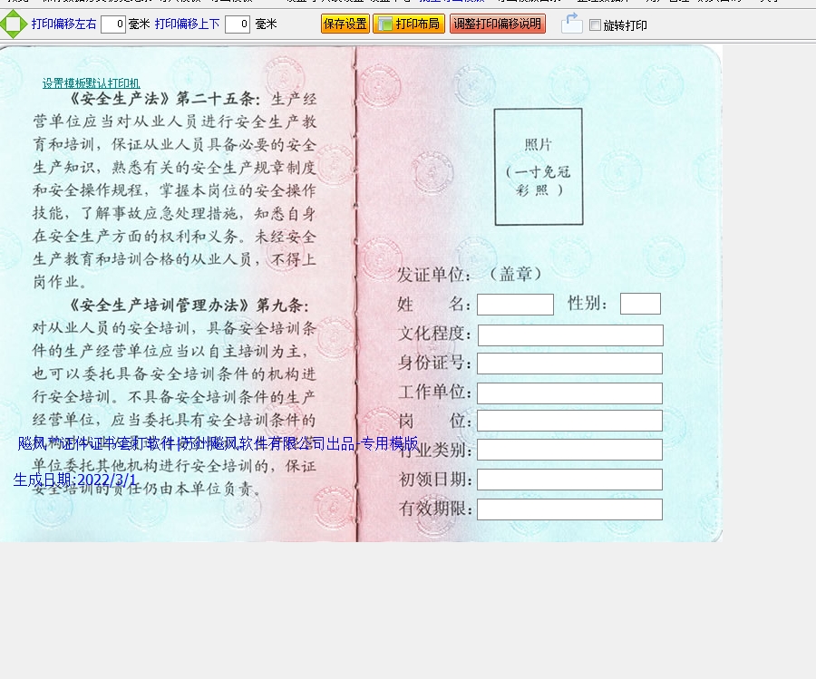The width and height of the screenshot is (816, 679).
Task: Focus the 行业类别 industry field
Action: click(x=569, y=450)
